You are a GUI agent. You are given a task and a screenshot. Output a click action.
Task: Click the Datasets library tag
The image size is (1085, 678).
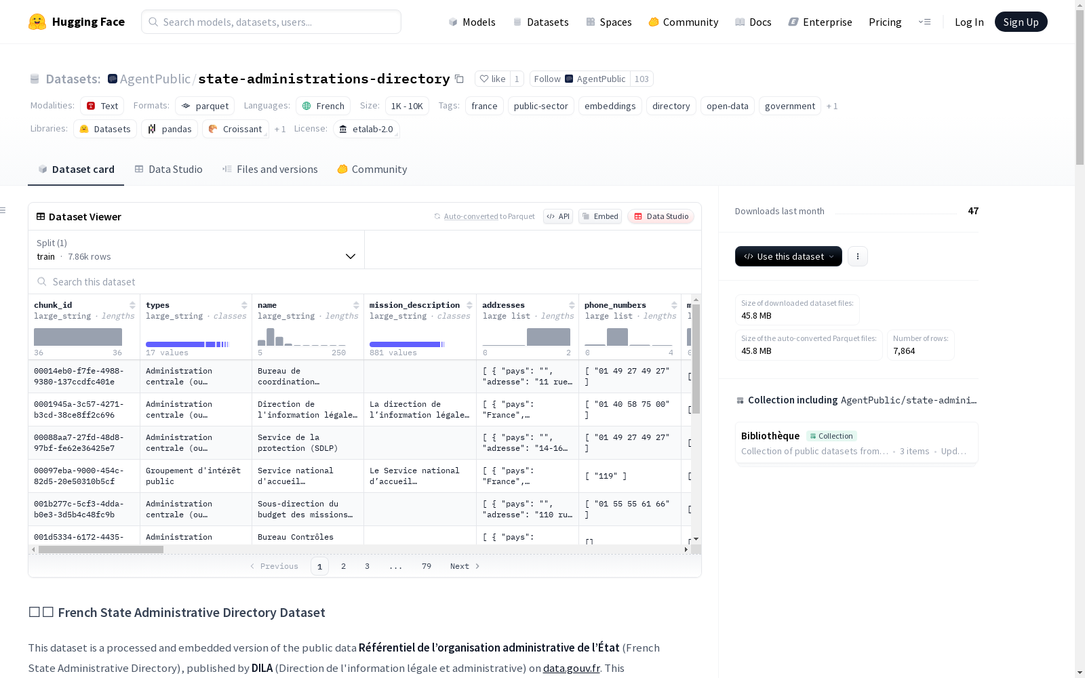(x=105, y=129)
